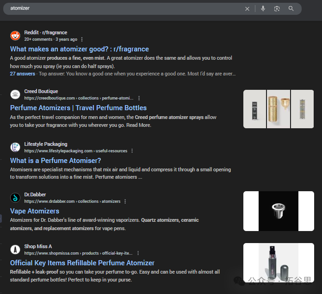Open 'Official Key Items Refillable Perfume Atomizer' link
Image resolution: width=322 pixels, height=294 pixels.
pyautogui.click(x=82, y=263)
